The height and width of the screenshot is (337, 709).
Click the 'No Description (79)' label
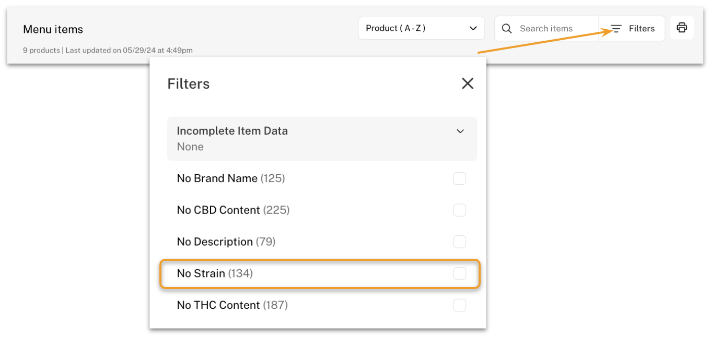(226, 242)
